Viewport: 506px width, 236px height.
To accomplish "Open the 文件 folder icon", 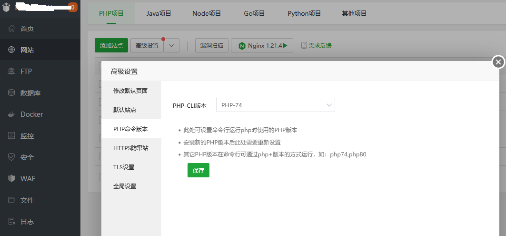I will (x=11, y=200).
